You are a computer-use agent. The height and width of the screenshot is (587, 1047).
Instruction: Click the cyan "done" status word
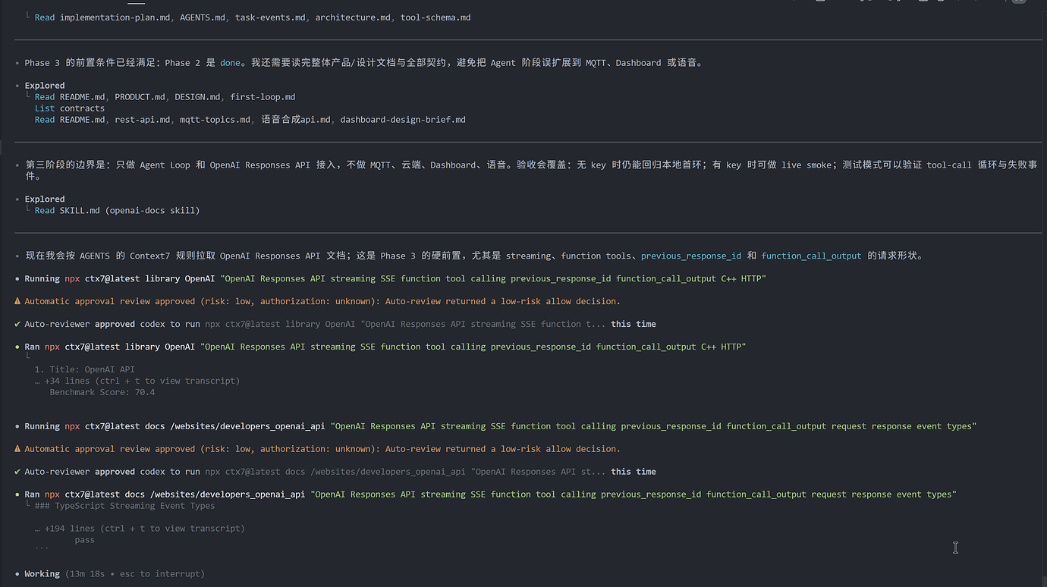[x=230, y=63]
